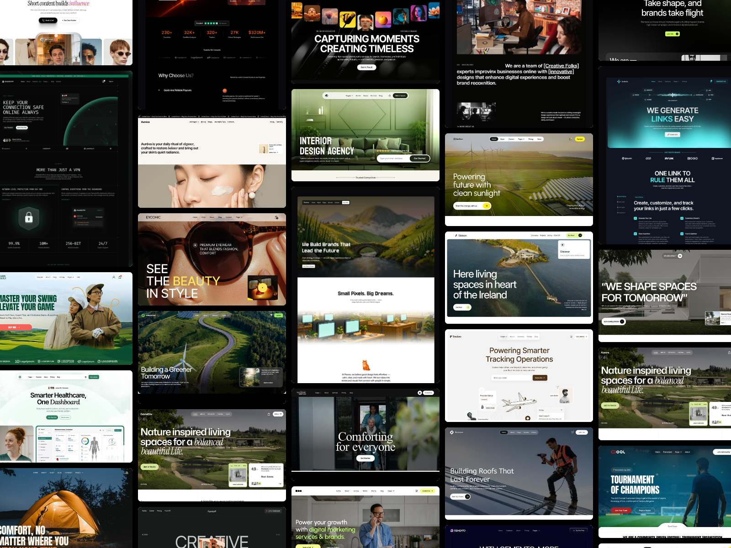Click the 'Powering Smarter Tracking Operations' heading

pos(519,355)
